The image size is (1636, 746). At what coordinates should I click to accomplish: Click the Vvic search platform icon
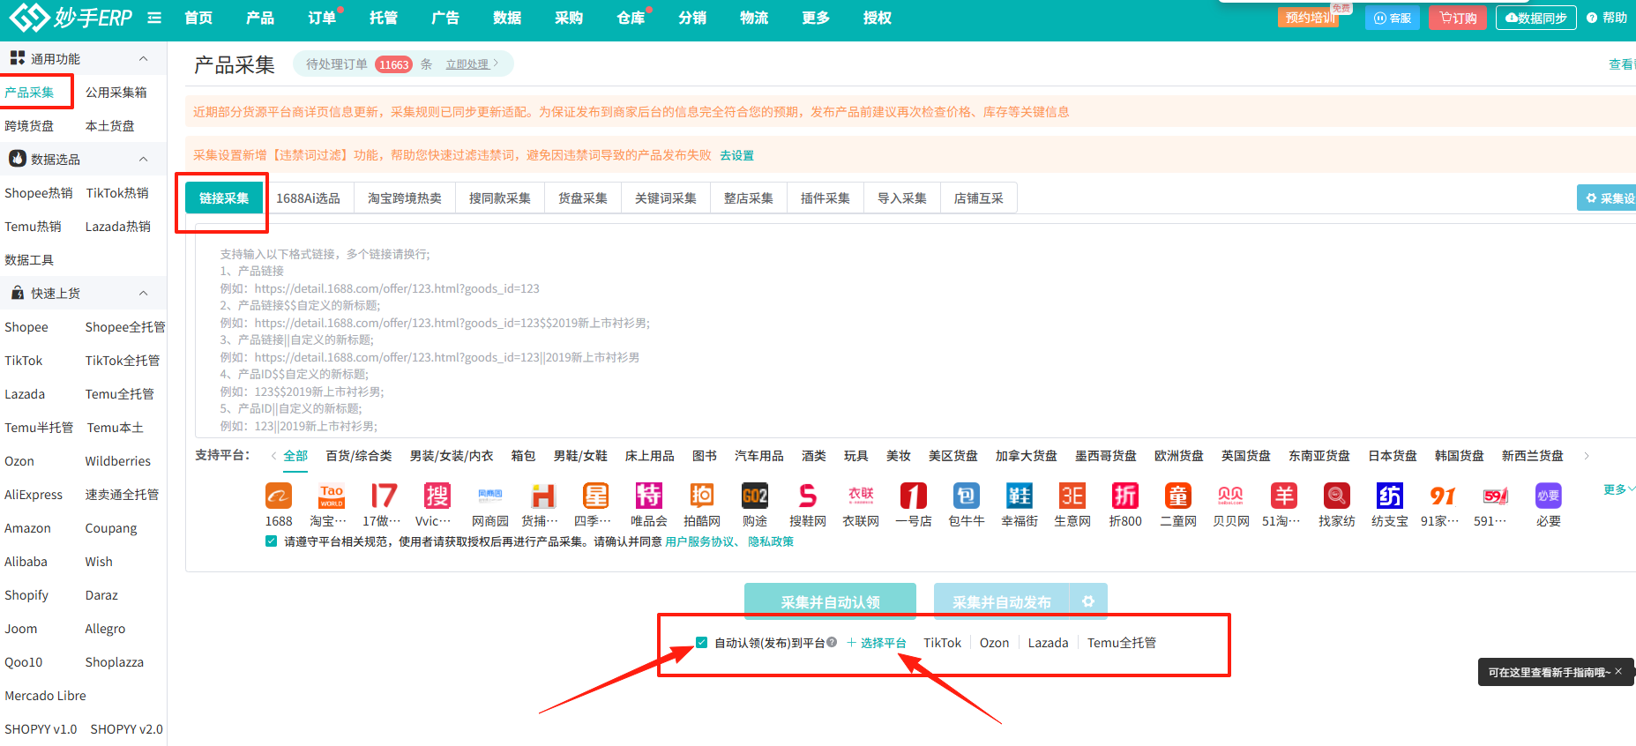point(437,496)
